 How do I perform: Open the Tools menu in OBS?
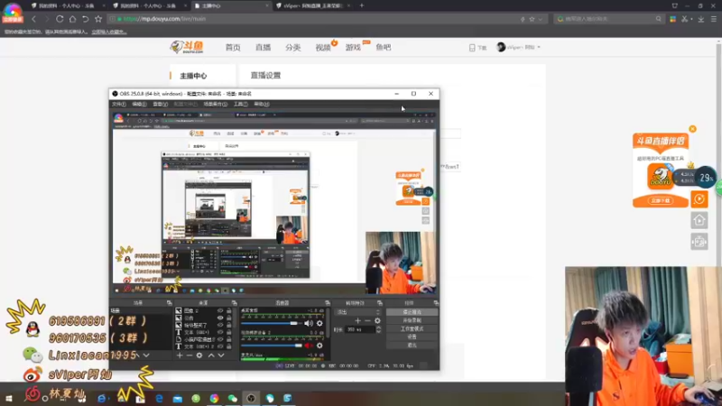click(x=241, y=104)
